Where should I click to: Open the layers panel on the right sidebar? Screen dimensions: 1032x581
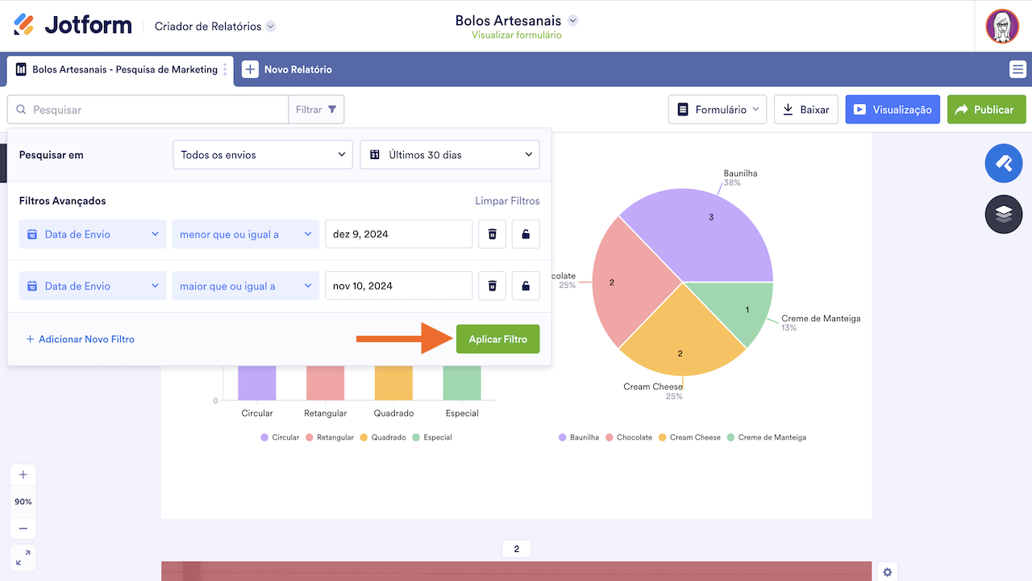pos(1003,214)
